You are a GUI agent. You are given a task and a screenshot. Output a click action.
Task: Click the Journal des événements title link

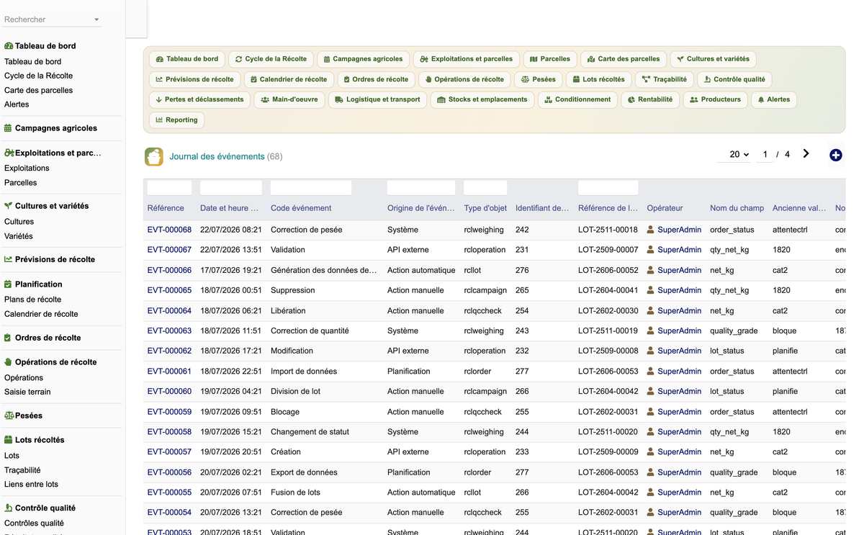click(217, 156)
